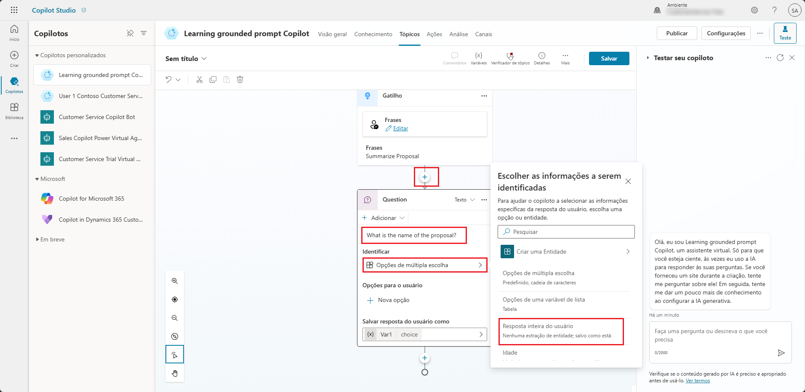Copy the selected node
Screen dimensions: 805x392
point(213,79)
